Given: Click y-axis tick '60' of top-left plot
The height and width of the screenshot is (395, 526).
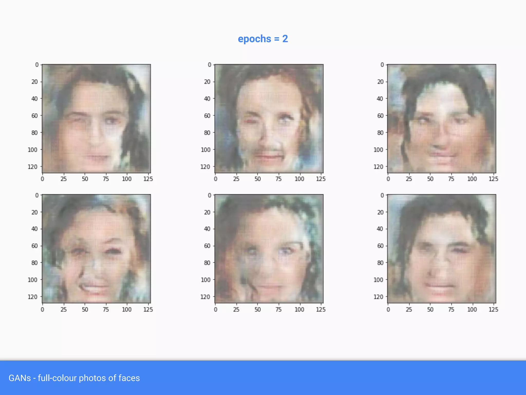Looking at the screenshot, I should coord(34,116).
